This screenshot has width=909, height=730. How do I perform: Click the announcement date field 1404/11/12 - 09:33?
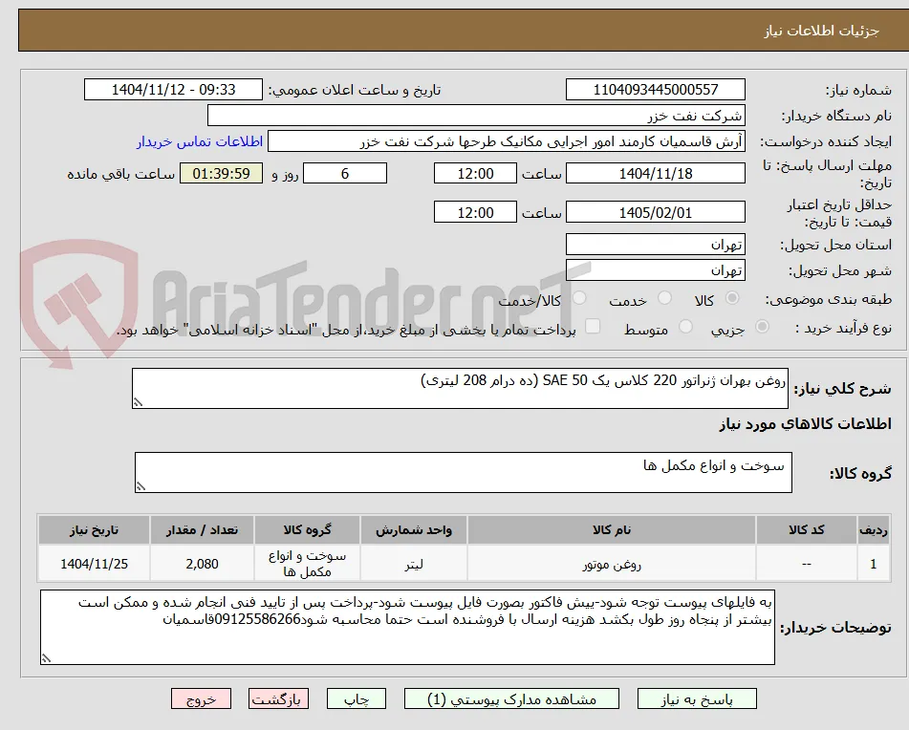point(173,90)
